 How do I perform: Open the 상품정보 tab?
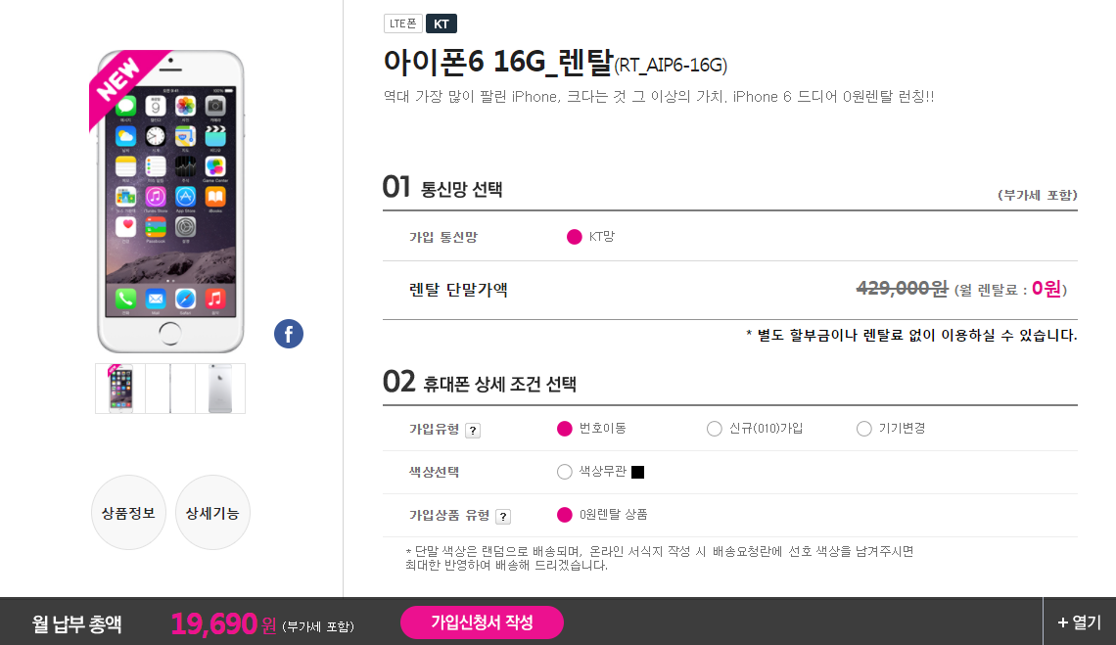(x=128, y=512)
